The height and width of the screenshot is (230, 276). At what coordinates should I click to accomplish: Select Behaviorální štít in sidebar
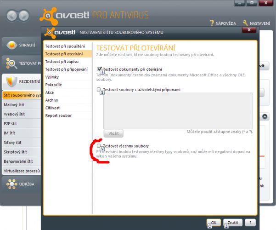pyautogui.click(x=22, y=161)
